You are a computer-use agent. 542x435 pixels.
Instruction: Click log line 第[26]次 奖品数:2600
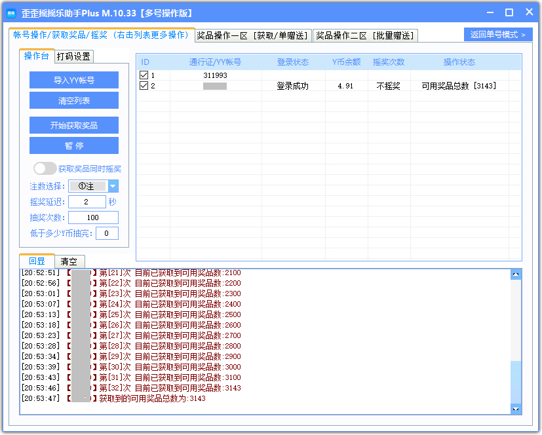tap(131, 325)
